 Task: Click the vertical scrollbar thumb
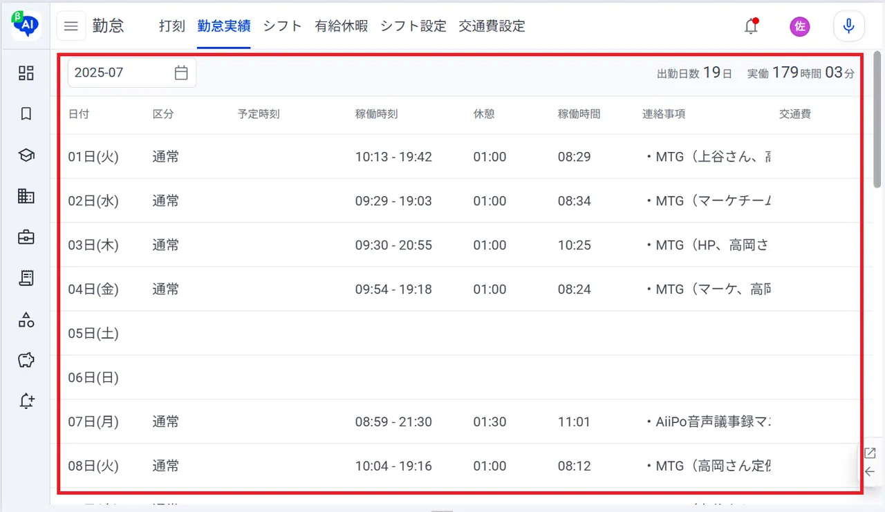877,119
